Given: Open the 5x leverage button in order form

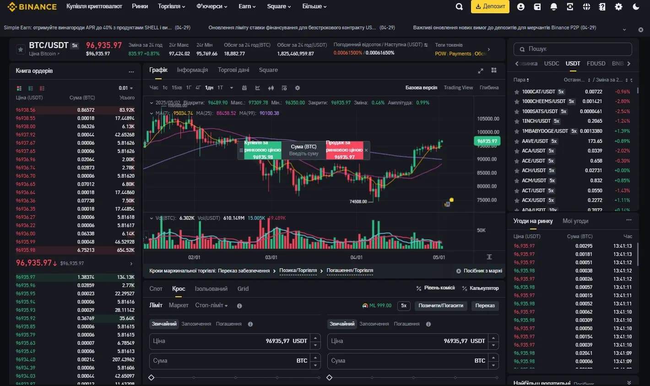Looking at the screenshot, I should [x=404, y=305].
